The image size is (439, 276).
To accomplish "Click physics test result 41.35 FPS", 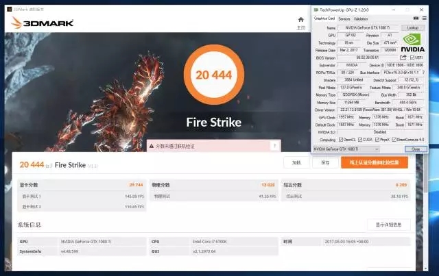I will 268,197.
